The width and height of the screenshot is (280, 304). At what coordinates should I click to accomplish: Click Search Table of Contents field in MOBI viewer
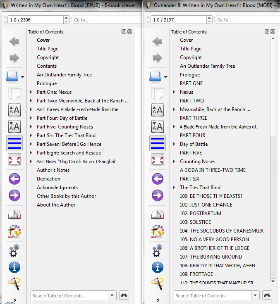213,295
